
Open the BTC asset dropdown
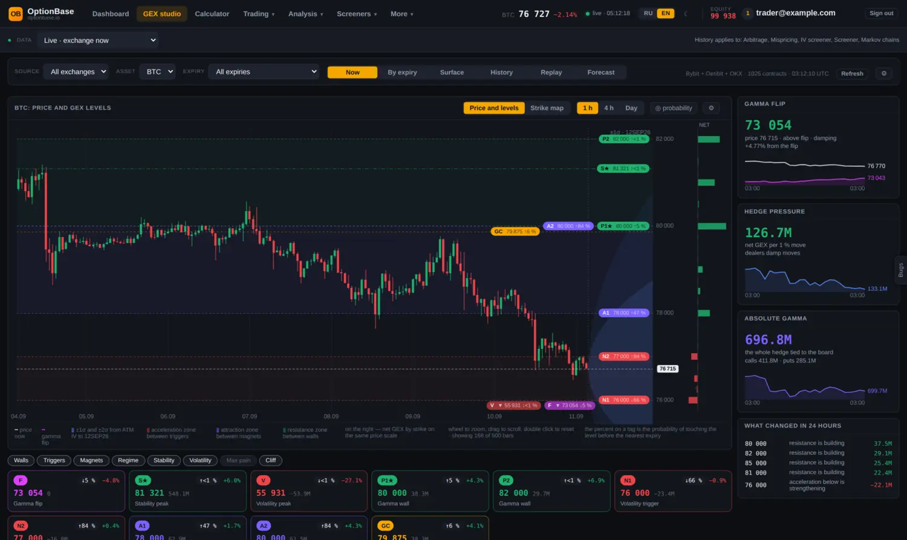(x=157, y=71)
